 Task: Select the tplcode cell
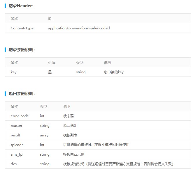click(x=17, y=145)
